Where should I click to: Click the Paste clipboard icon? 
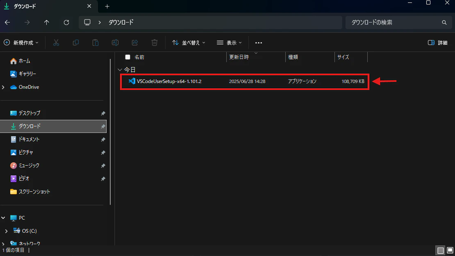(x=95, y=43)
